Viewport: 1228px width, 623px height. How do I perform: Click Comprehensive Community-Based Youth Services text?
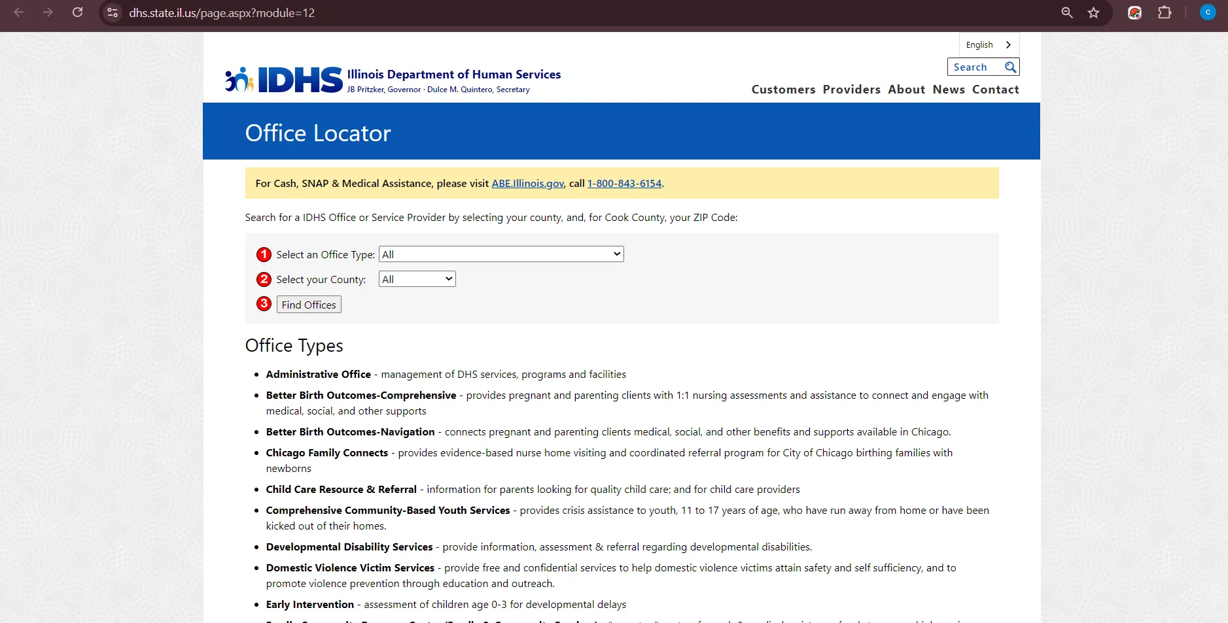(x=388, y=511)
